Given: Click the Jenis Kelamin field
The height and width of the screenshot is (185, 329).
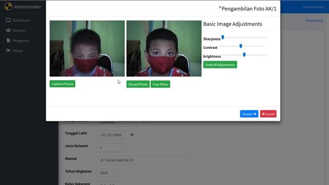Looking at the screenshot, I should [112, 147].
